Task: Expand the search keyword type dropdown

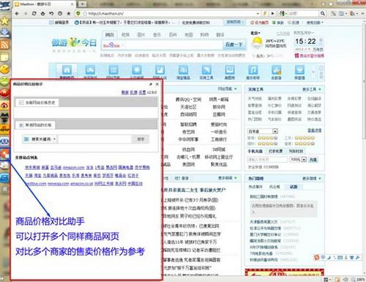Action: click(x=40, y=139)
